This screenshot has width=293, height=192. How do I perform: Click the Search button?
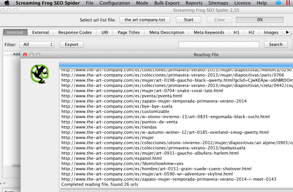coord(276,45)
